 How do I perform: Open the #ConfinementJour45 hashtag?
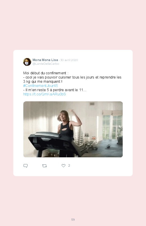pos(40,86)
